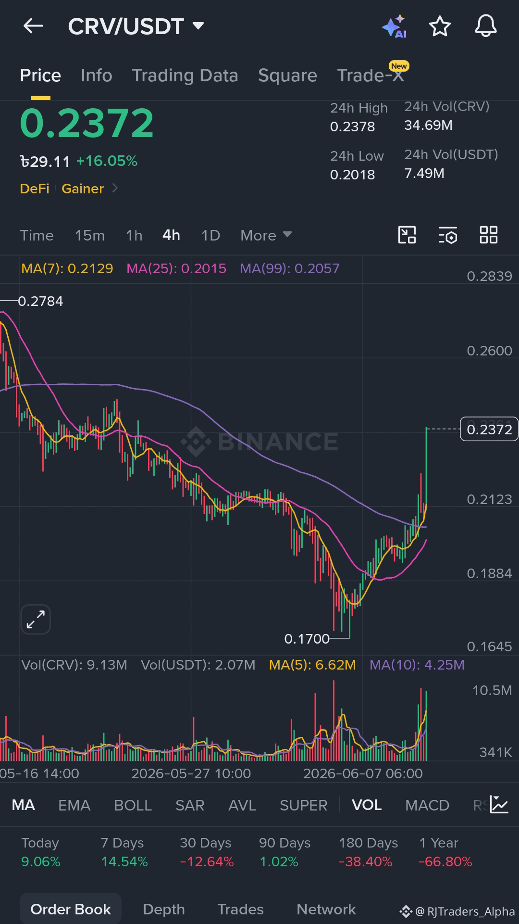
Task: Toggle the SUPER indicator
Action: tap(303, 805)
